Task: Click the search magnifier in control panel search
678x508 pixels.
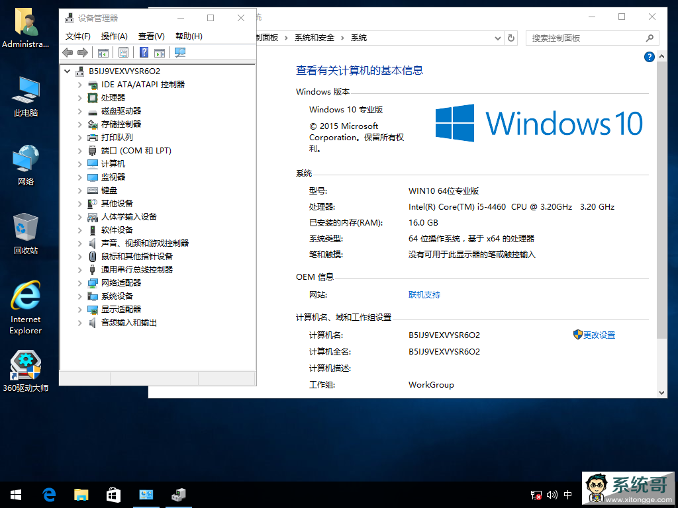Action: click(x=650, y=38)
